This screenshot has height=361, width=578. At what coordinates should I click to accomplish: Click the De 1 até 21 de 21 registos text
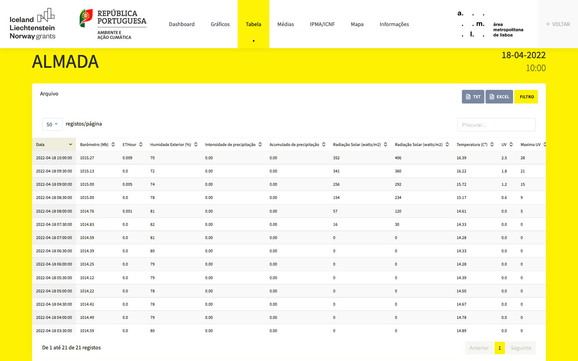coord(71,347)
